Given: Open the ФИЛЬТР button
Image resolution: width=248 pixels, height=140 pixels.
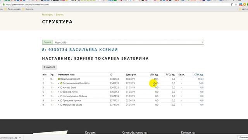Looking at the screenshot, I should (50, 67).
